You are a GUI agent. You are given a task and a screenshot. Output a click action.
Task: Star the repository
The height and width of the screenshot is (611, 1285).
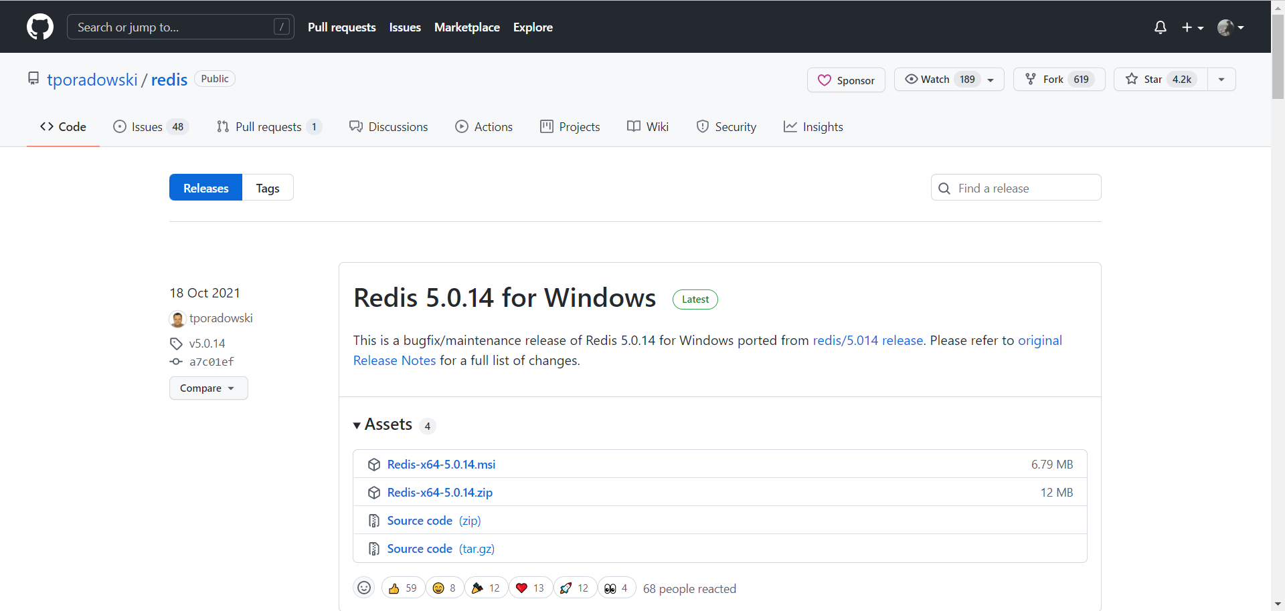tap(1161, 80)
